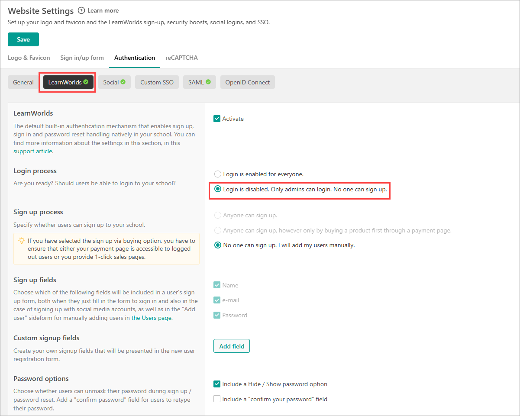Open the Custom SSO sub-tab
This screenshot has width=520, height=416.
157,82
